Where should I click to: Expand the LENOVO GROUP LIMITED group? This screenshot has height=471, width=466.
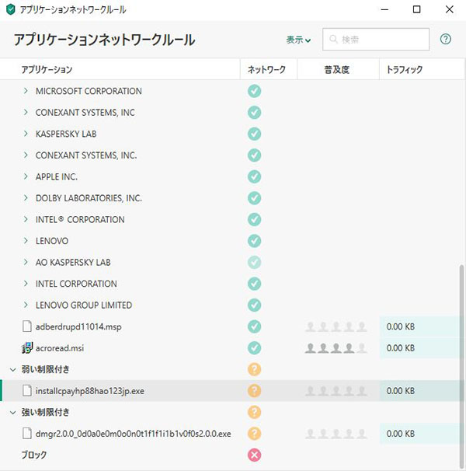tap(26, 305)
